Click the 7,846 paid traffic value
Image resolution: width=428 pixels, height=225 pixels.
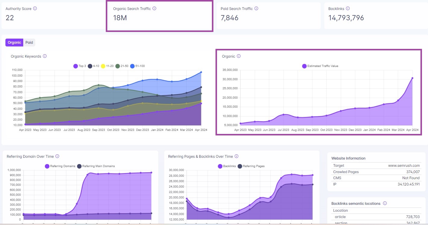pos(229,18)
